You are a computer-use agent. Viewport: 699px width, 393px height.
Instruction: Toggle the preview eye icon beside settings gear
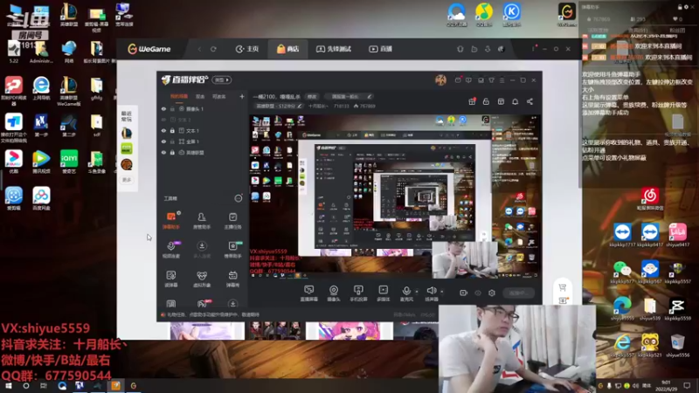[478, 293]
